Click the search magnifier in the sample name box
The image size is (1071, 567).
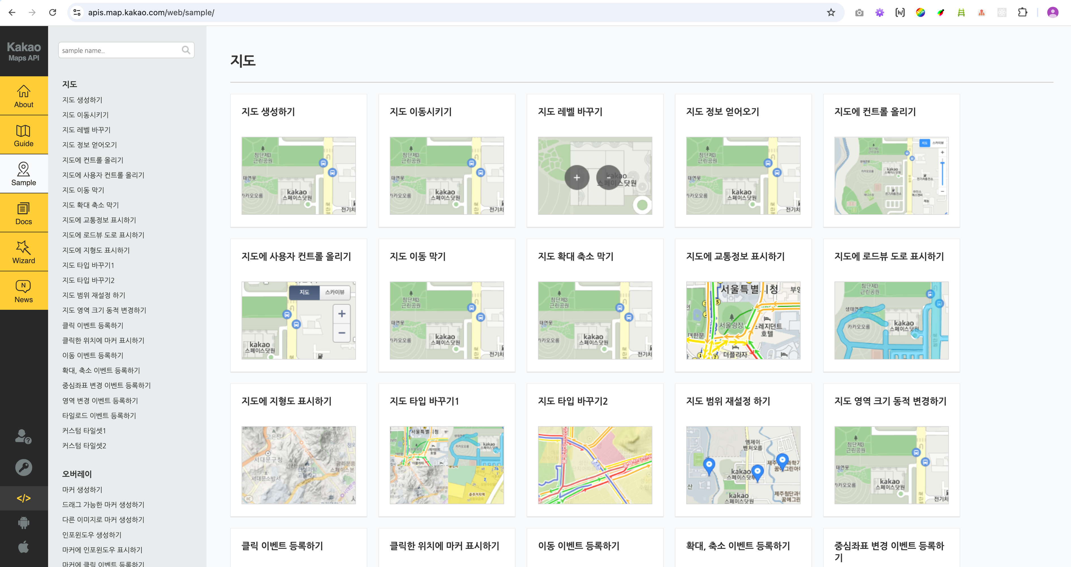pos(186,50)
